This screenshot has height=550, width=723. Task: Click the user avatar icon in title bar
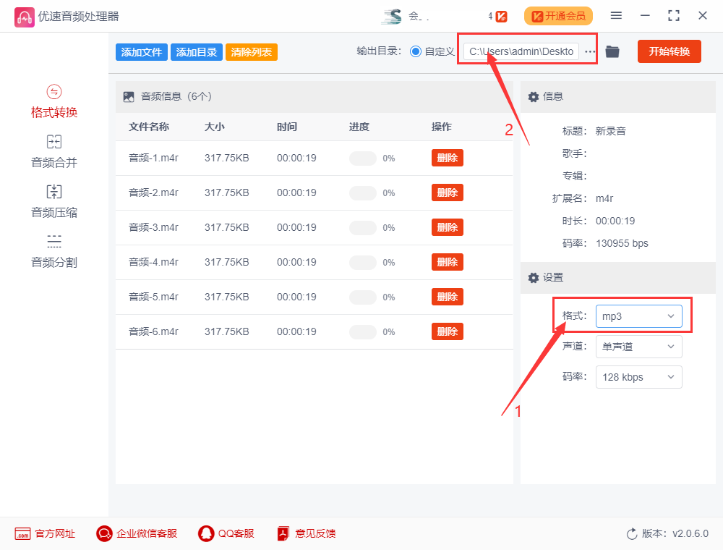click(x=392, y=17)
